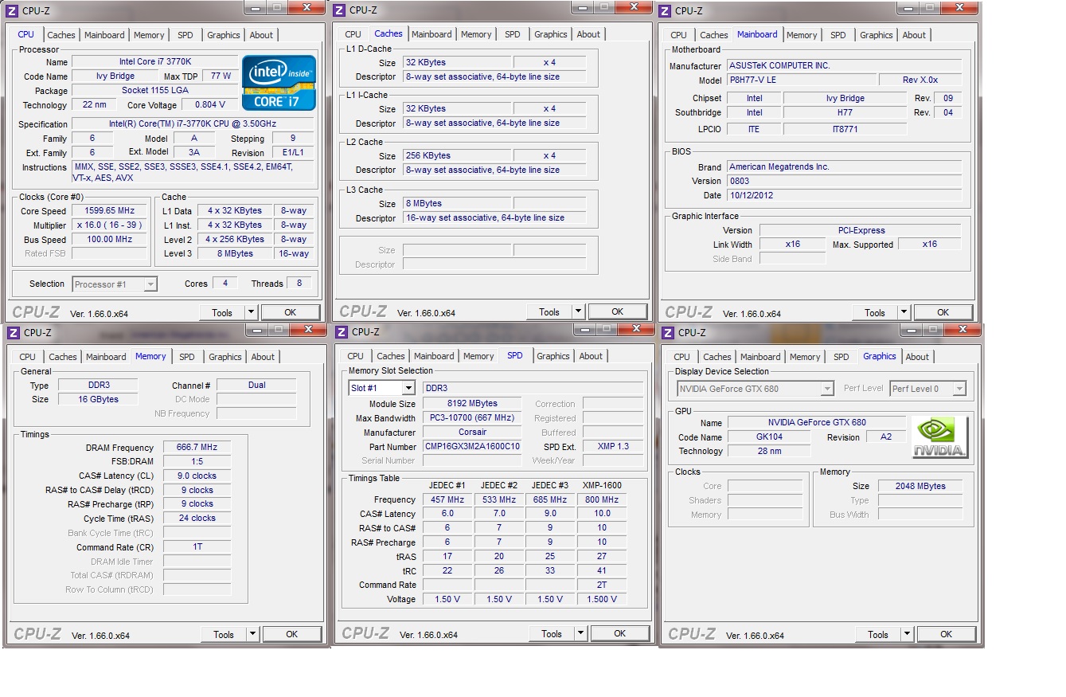1066x697 pixels.
Task: Click the Core Speed 1599.65 MHz value
Action: tap(110, 210)
